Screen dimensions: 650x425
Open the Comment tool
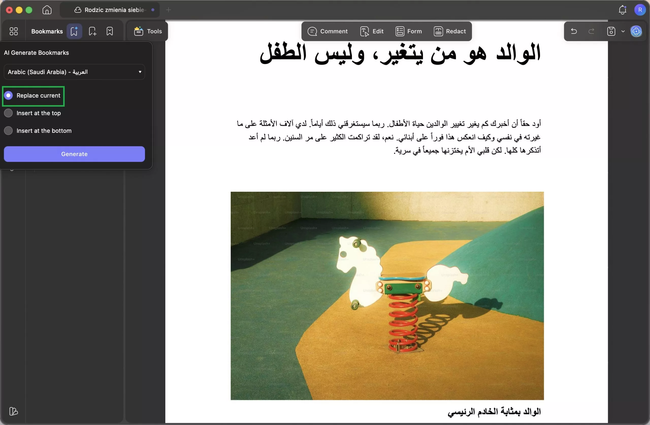328,31
